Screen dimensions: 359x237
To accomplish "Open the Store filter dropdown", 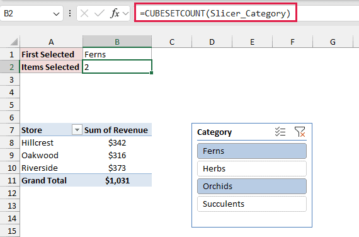I will 77,130.
